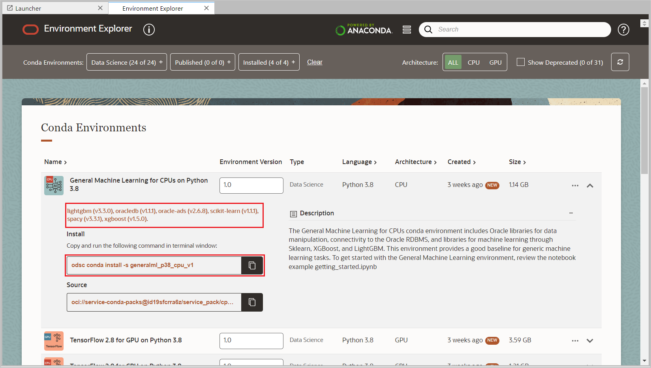Click the scrollbar down arrow
The height and width of the screenshot is (368, 651).
(645, 361)
